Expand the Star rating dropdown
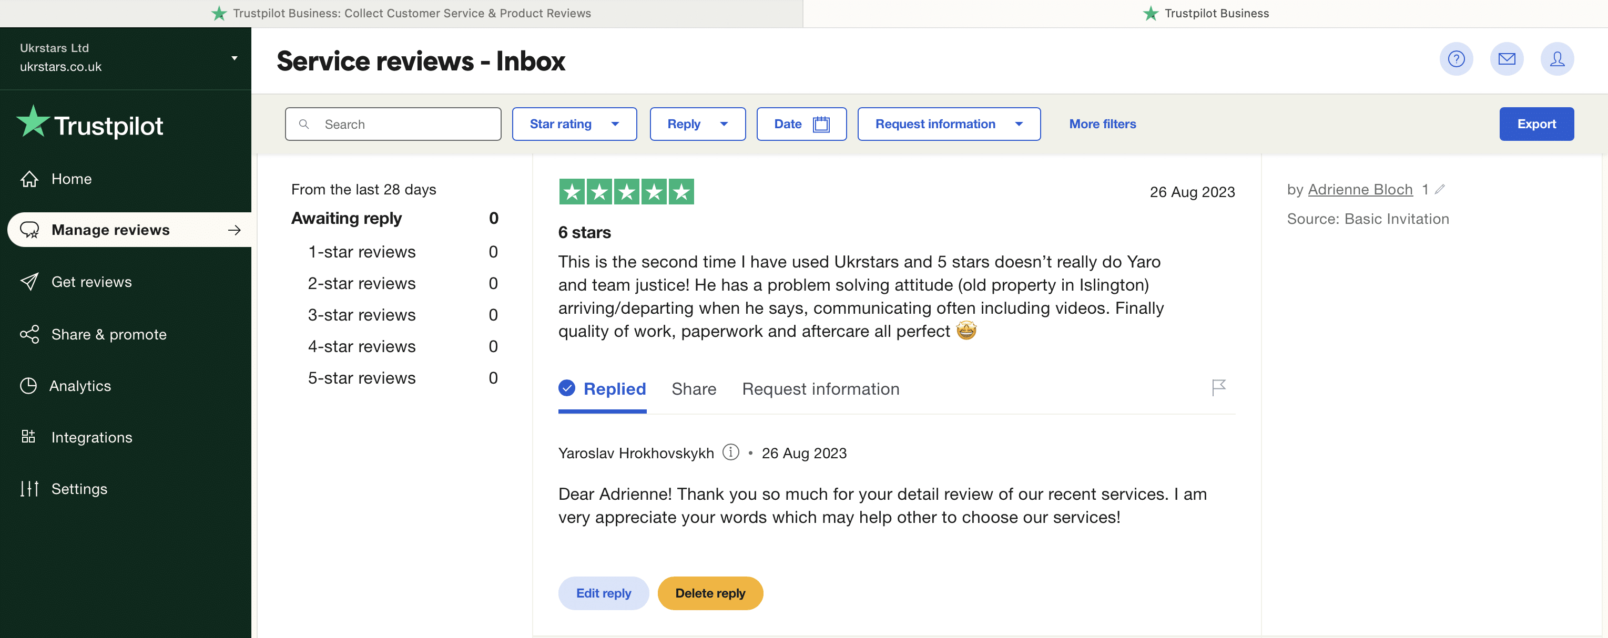The height and width of the screenshot is (638, 1608). 574,124
